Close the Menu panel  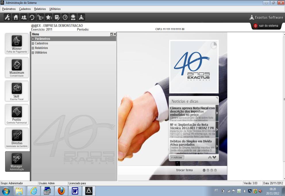click(x=115, y=34)
